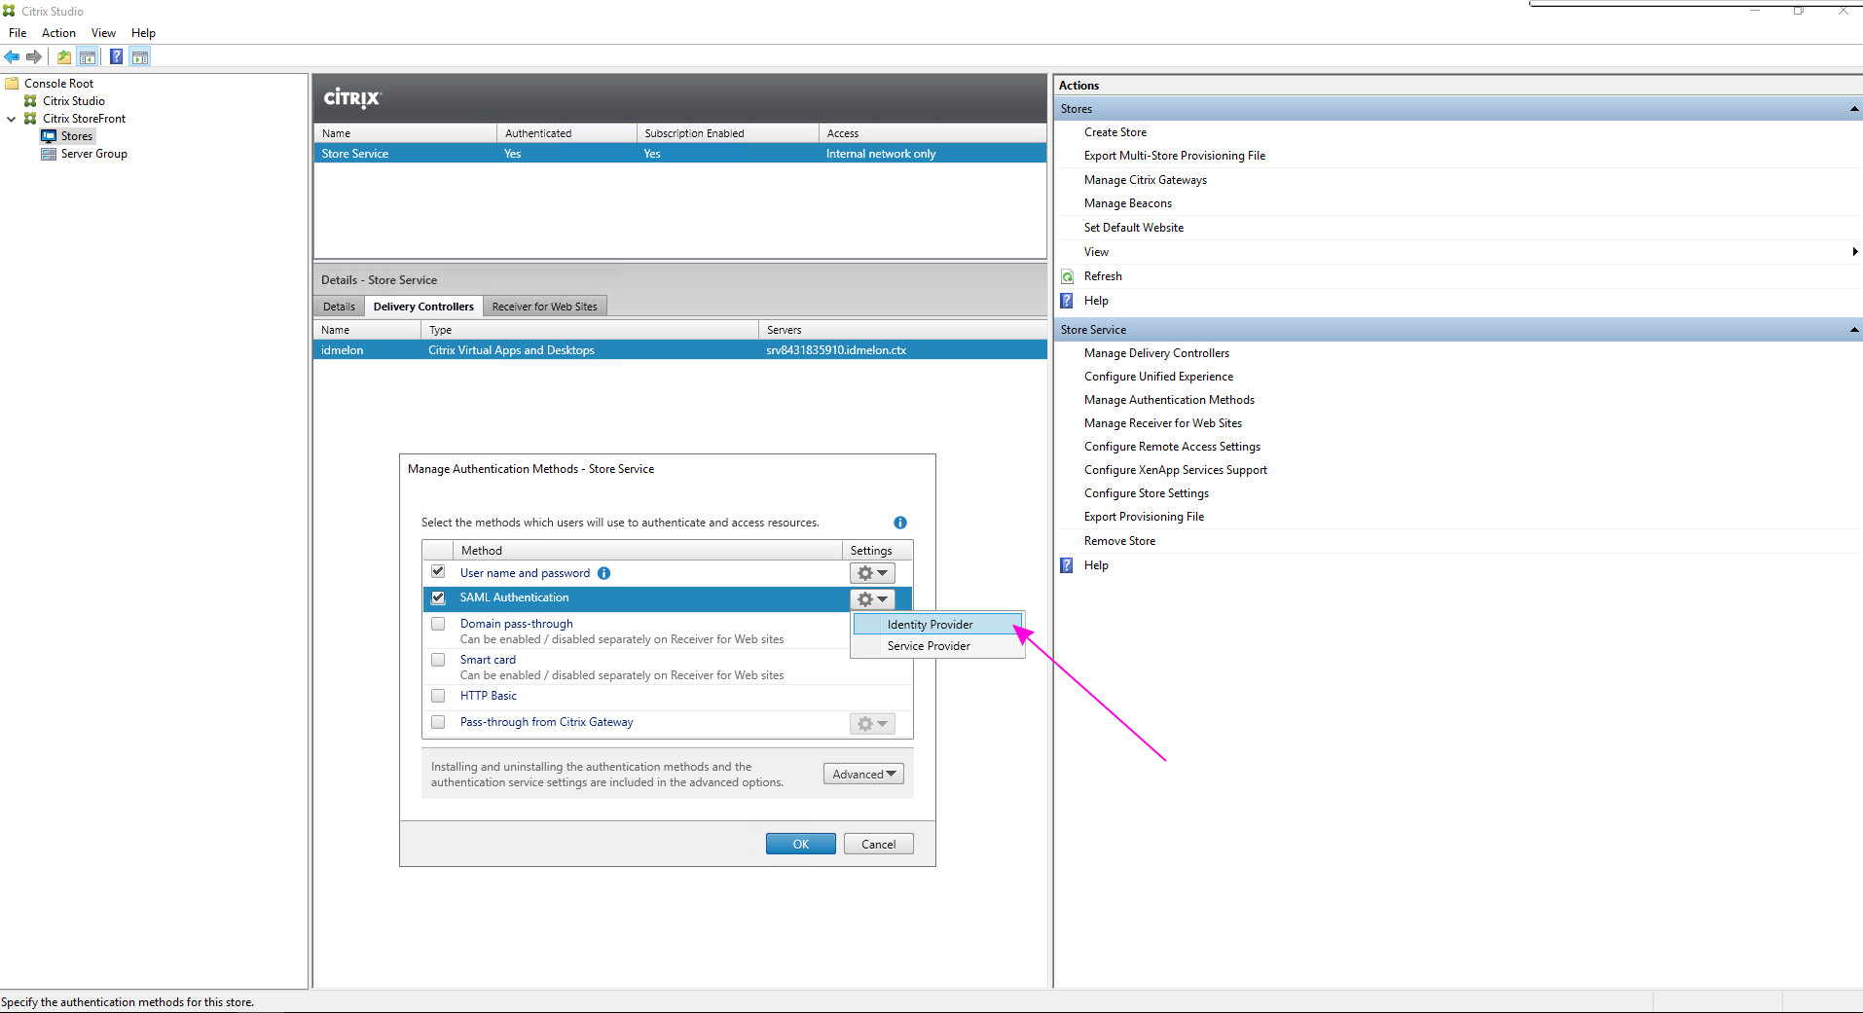Screen dimensions: 1863x1013
Task: Click Manage Receiver for Web Sites action
Action: click(x=1163, y=423)
